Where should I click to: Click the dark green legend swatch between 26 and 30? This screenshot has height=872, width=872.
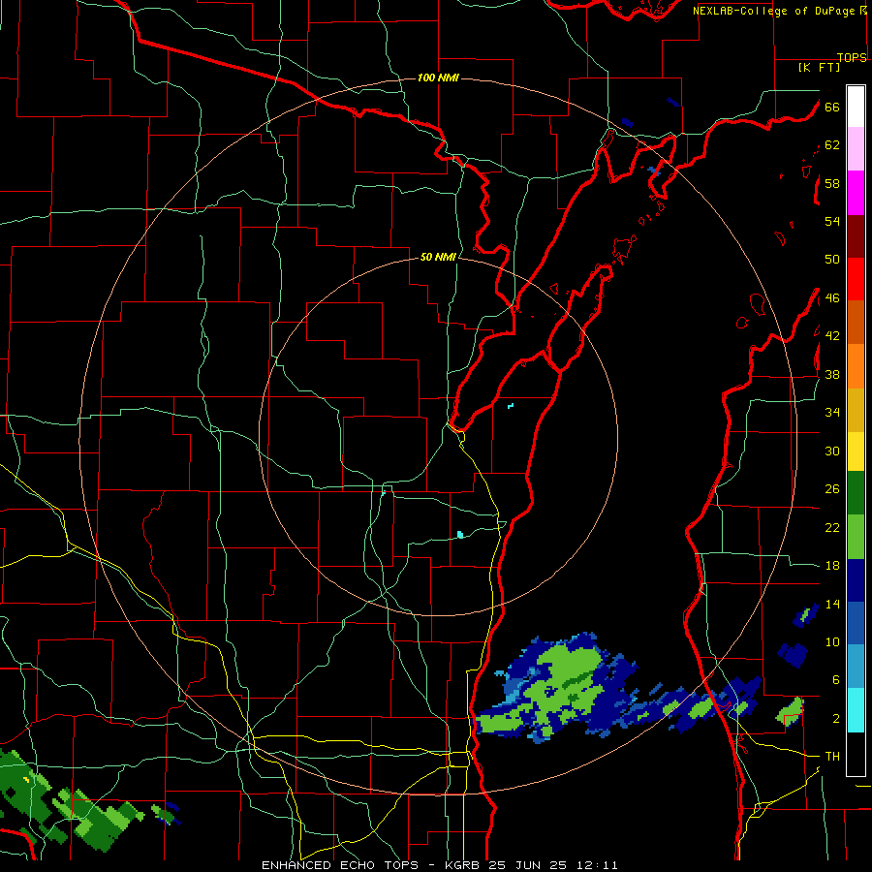coord(856,493)
